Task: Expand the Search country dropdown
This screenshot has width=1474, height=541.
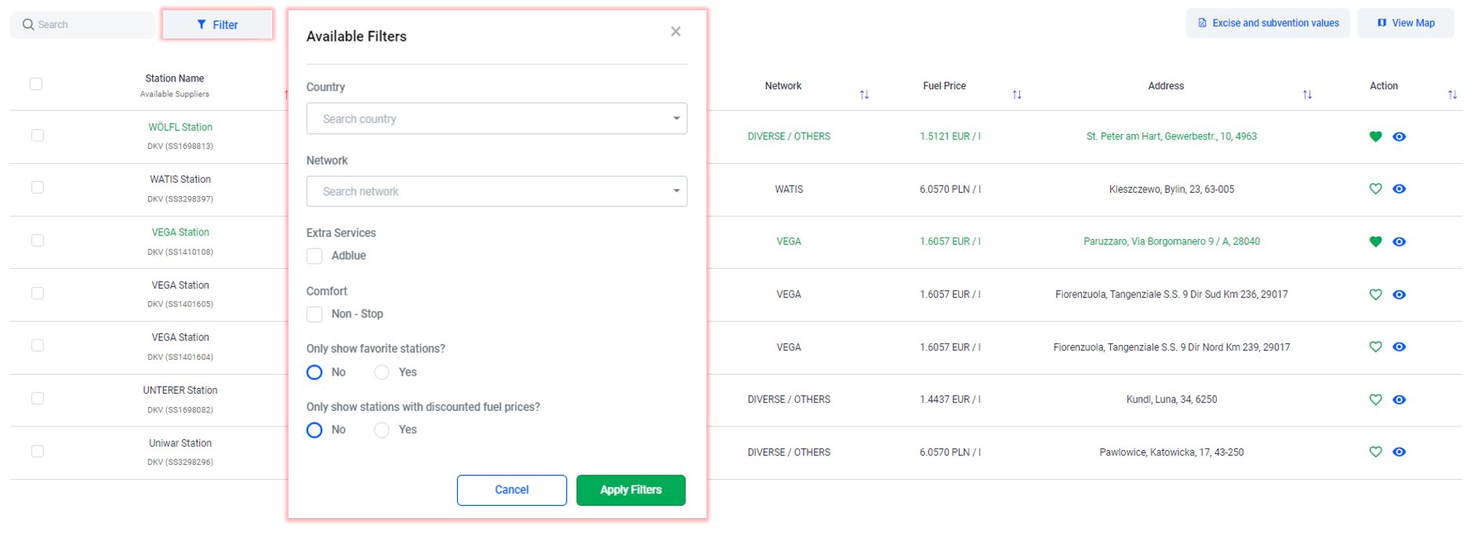Action: point(496,119)
